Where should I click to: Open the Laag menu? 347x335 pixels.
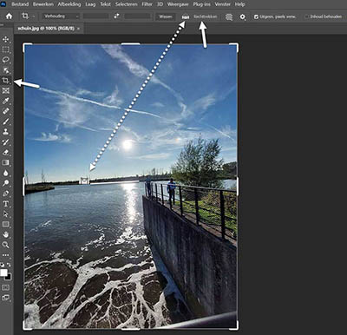90,4
